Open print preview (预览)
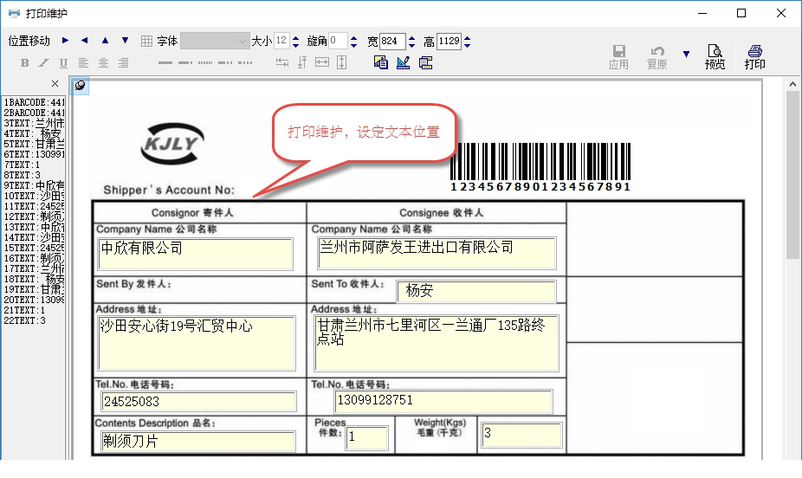Viewport: 802px width, 478px height. pos(715,57)
